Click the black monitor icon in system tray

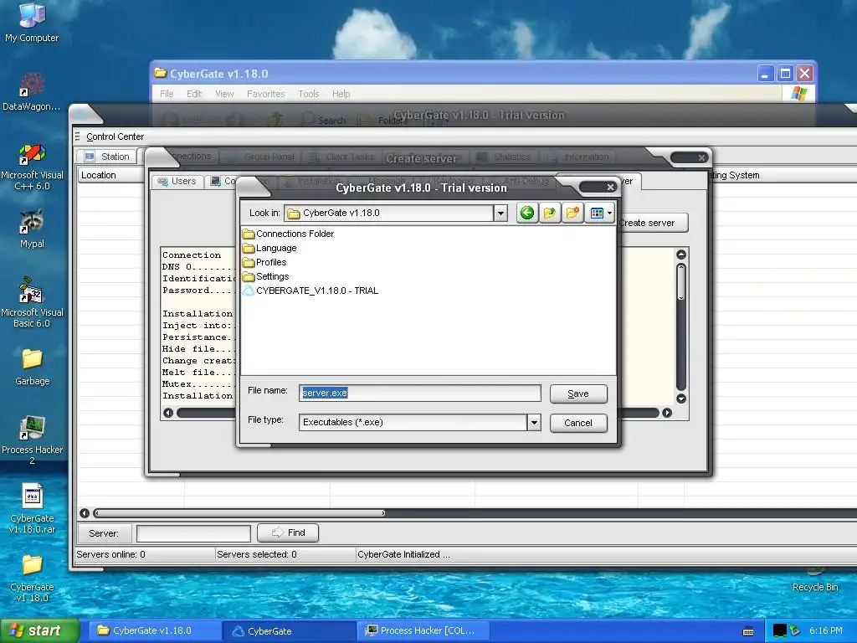[x=780, y=630]
